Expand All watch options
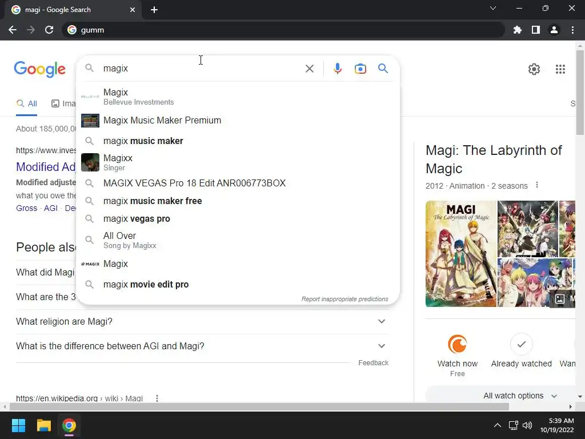585x439 pixels. point(520,396)
